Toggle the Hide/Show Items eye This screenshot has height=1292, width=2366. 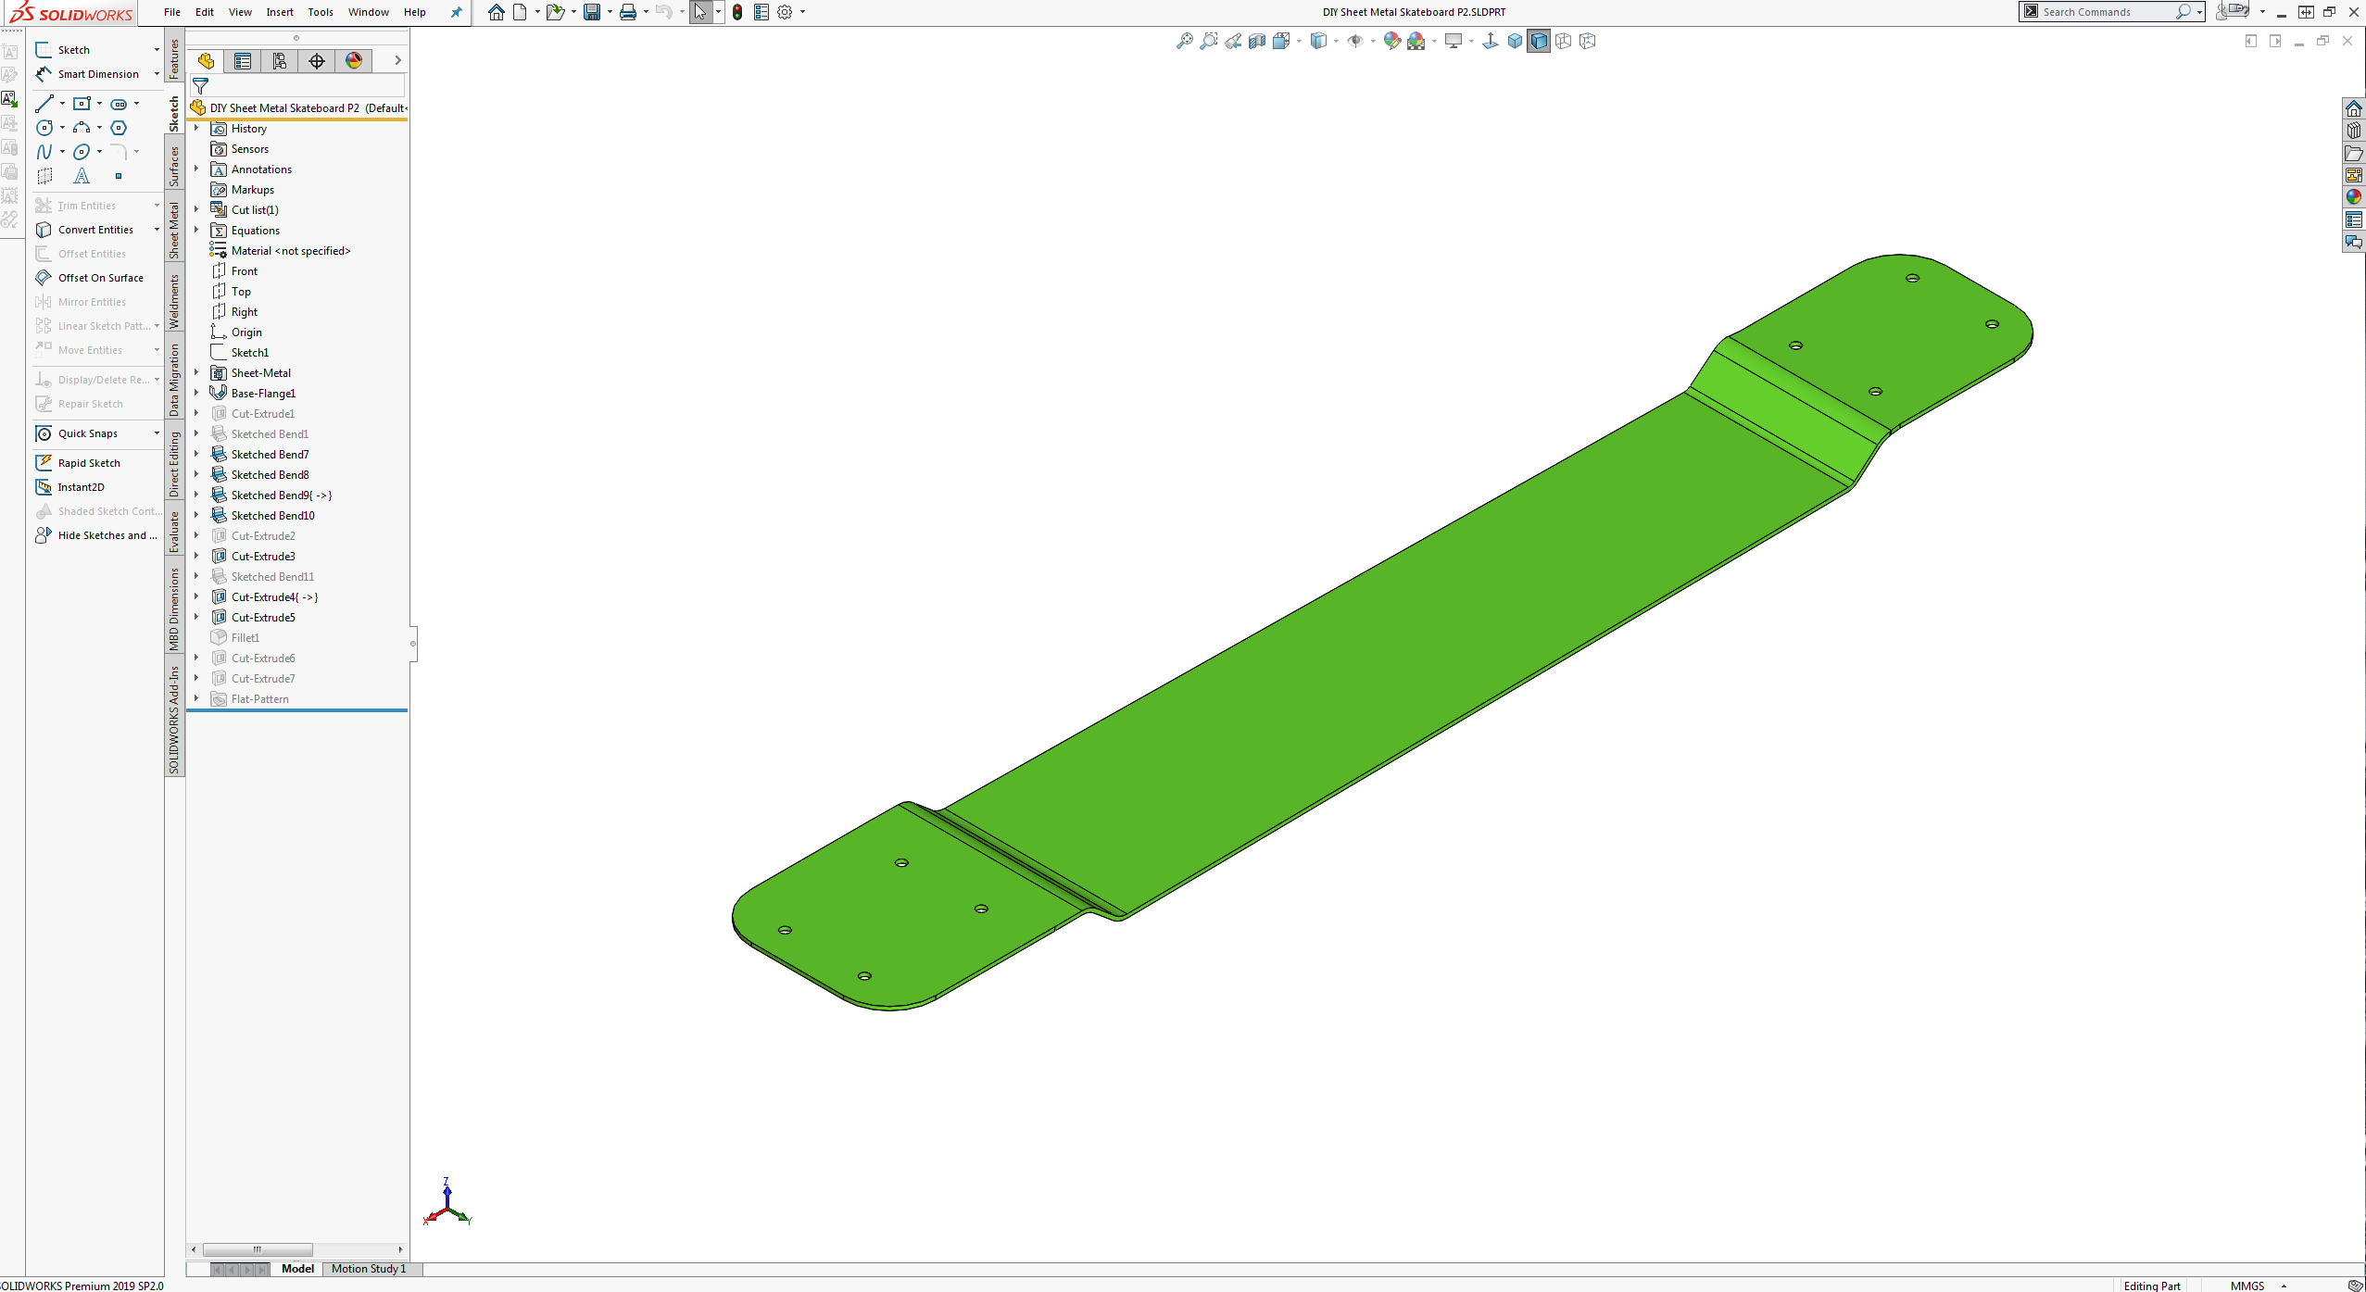(1355, 41)
